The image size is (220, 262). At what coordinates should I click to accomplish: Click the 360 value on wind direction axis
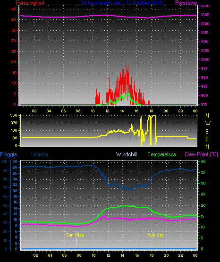point(14,115)
